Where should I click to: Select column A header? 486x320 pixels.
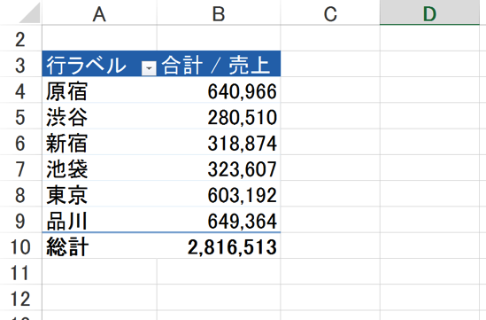point(99,12)
